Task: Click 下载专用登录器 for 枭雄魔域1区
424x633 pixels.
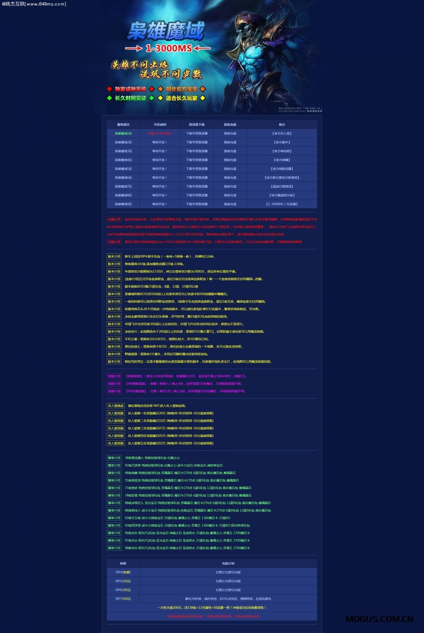Action: pyautogui.click(x=197, y=134)
